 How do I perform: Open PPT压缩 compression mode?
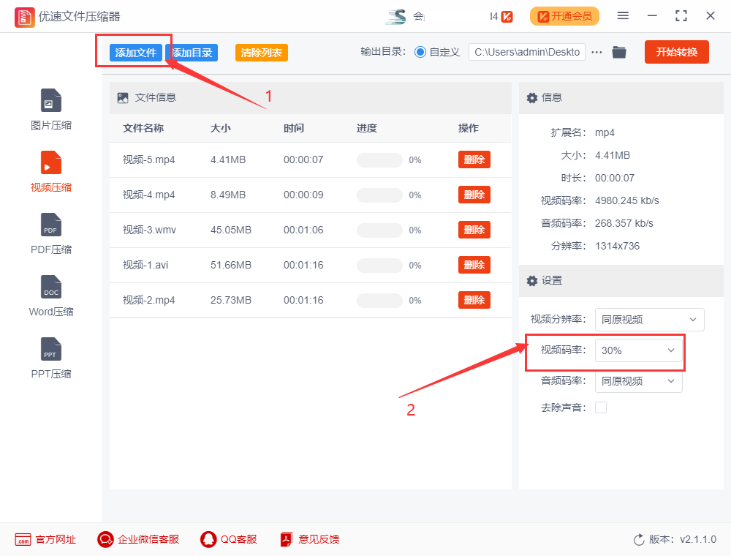(50, 357)
